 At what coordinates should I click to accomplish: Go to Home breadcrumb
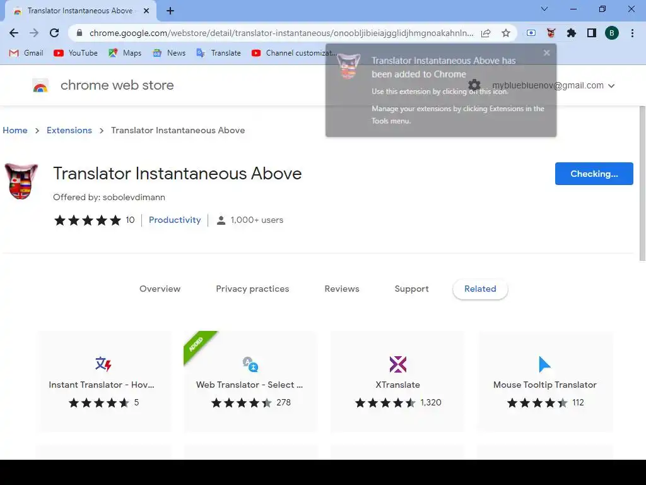15,130
